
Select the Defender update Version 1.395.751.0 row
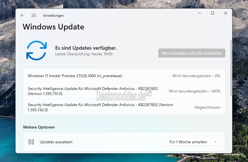(124, 91)
